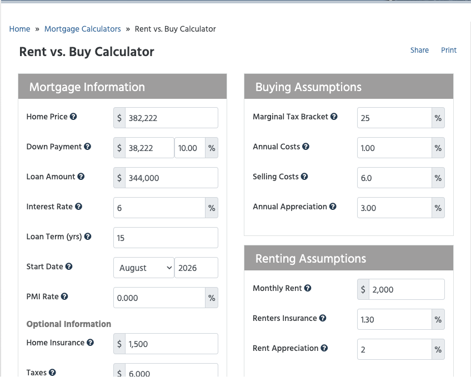Click the Print link
Screen dimensions: 471x377
tap(449, 50)
